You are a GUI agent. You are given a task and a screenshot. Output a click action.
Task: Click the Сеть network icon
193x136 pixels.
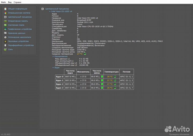tap(5, 50)
